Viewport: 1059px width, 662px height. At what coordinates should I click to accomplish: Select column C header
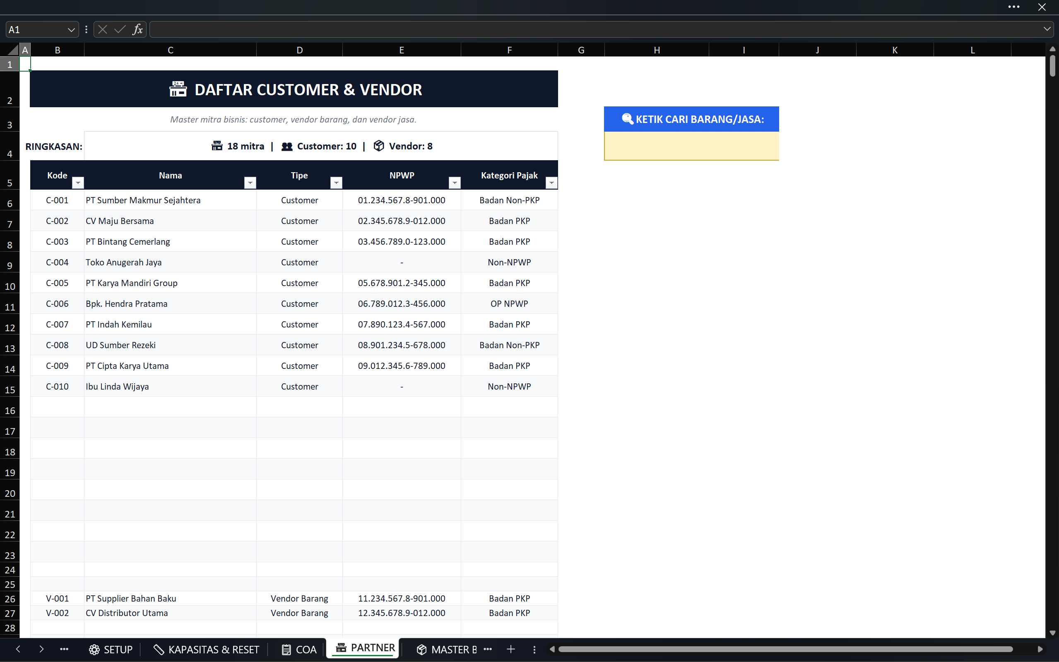[170, 50]
